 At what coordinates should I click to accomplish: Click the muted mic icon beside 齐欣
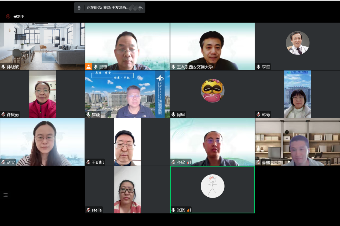coord(173,162)
